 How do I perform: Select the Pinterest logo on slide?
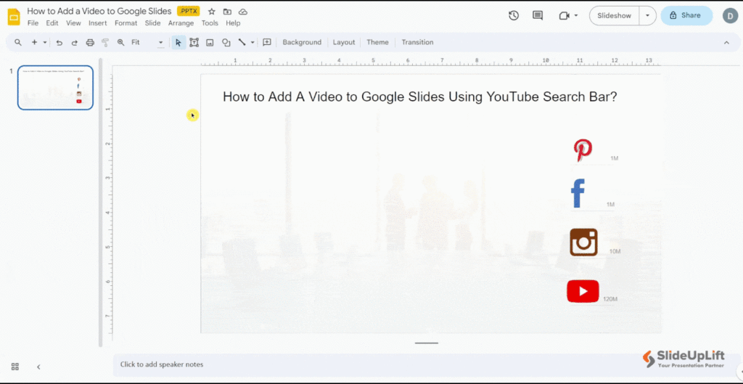(x=583, y=151)
